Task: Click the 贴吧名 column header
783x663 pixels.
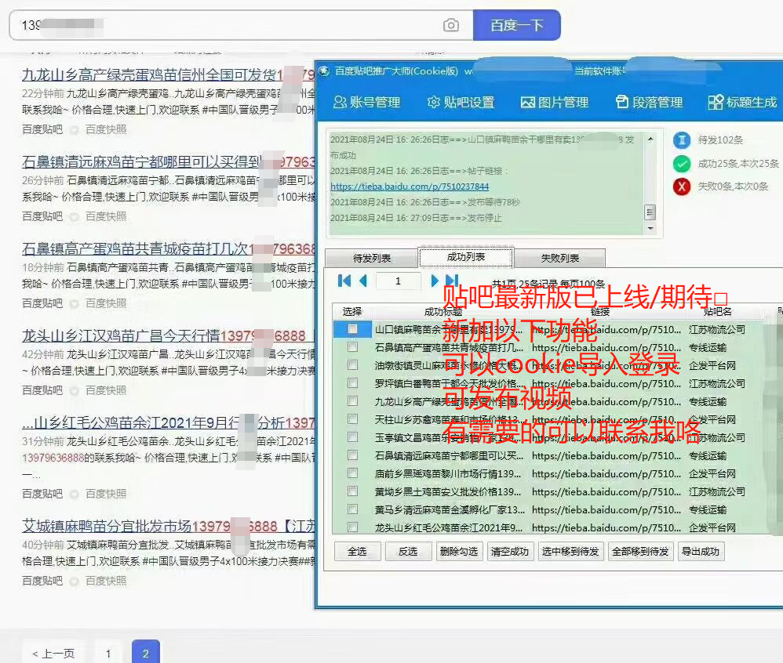Action: (x=718, y=312)
